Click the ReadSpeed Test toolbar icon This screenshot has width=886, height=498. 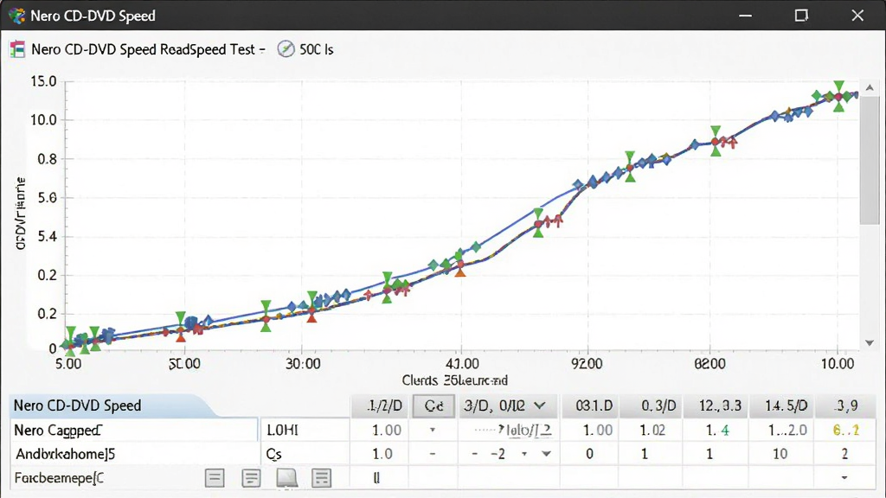(17, 49)
